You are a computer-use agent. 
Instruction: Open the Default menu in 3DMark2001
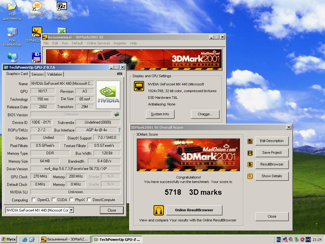[x=77, y=43]
